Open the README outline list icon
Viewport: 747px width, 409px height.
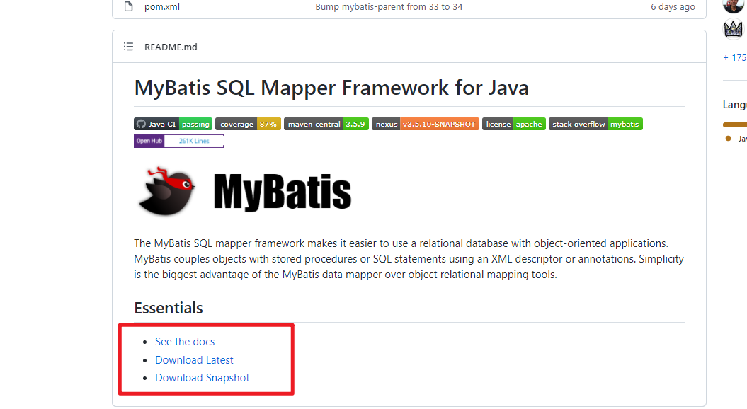coord(129,47)
